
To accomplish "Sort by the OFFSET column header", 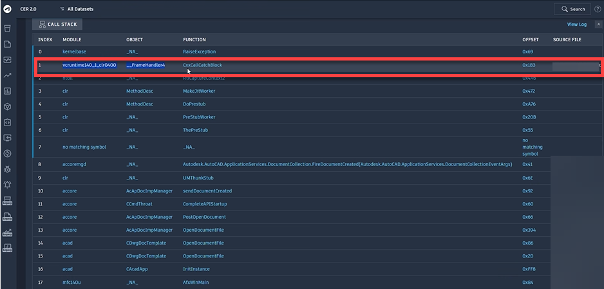I will click(x=531, y=40).
